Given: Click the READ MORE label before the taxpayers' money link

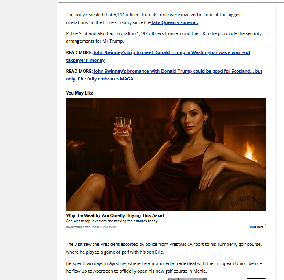Looking at the screenshot, I should (79, 52).
